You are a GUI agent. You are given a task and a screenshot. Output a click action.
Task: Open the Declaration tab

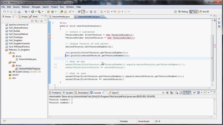coord(82,93)
